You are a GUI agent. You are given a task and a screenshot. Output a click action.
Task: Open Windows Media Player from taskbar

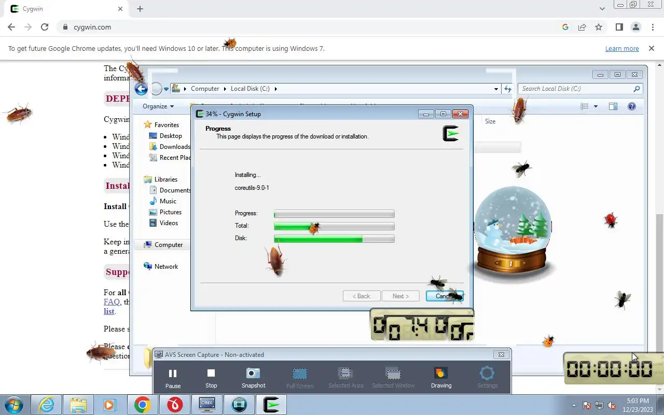[110, 405]
